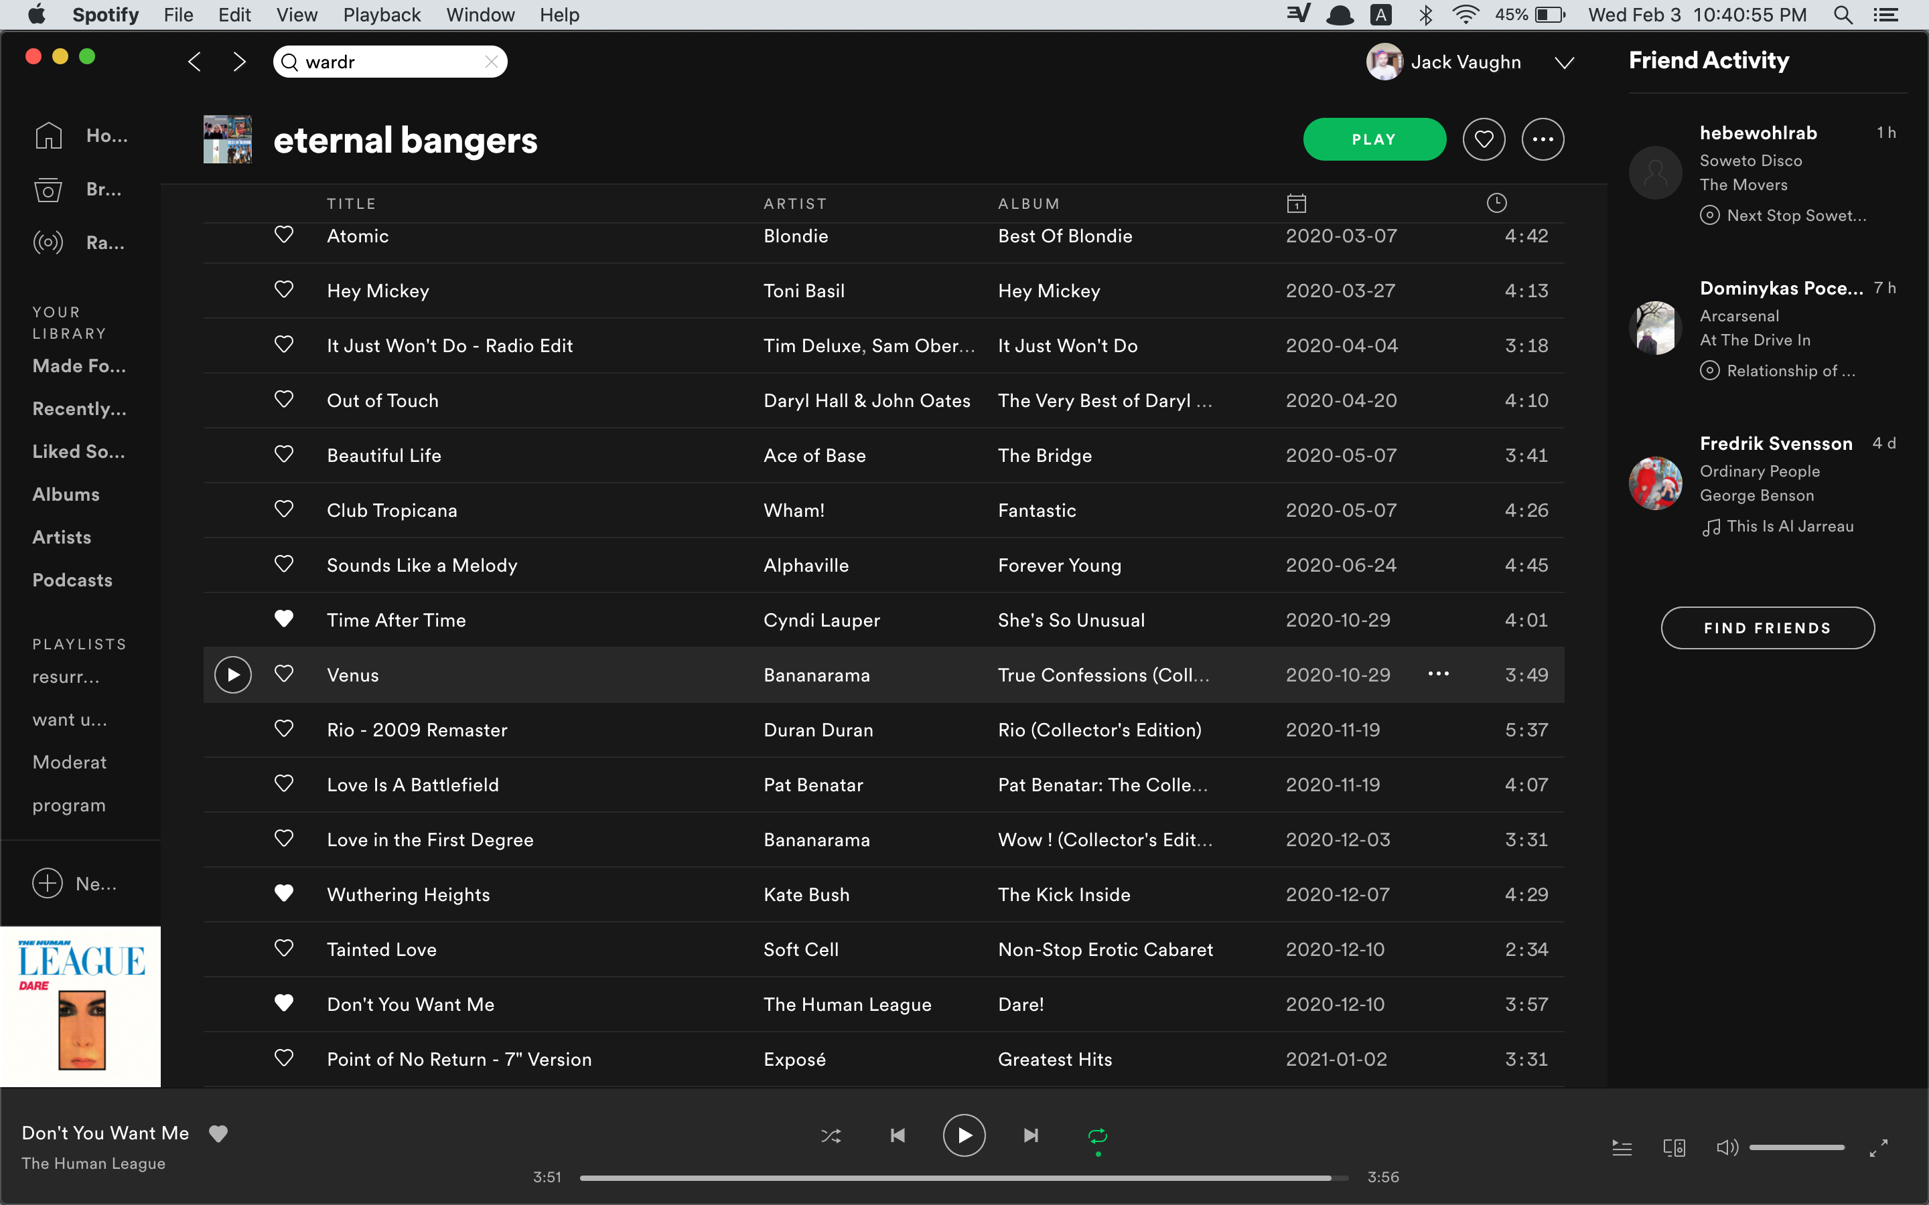Open more options for Venus track

click(x=1438, y=674)
